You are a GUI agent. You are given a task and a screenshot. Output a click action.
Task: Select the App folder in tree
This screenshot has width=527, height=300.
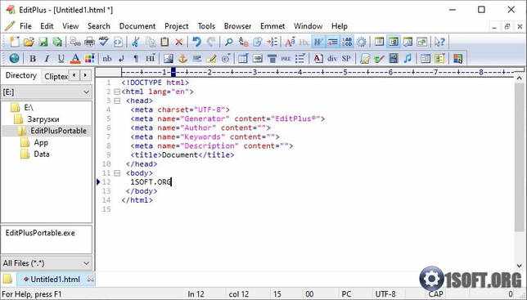coord(41,142)
